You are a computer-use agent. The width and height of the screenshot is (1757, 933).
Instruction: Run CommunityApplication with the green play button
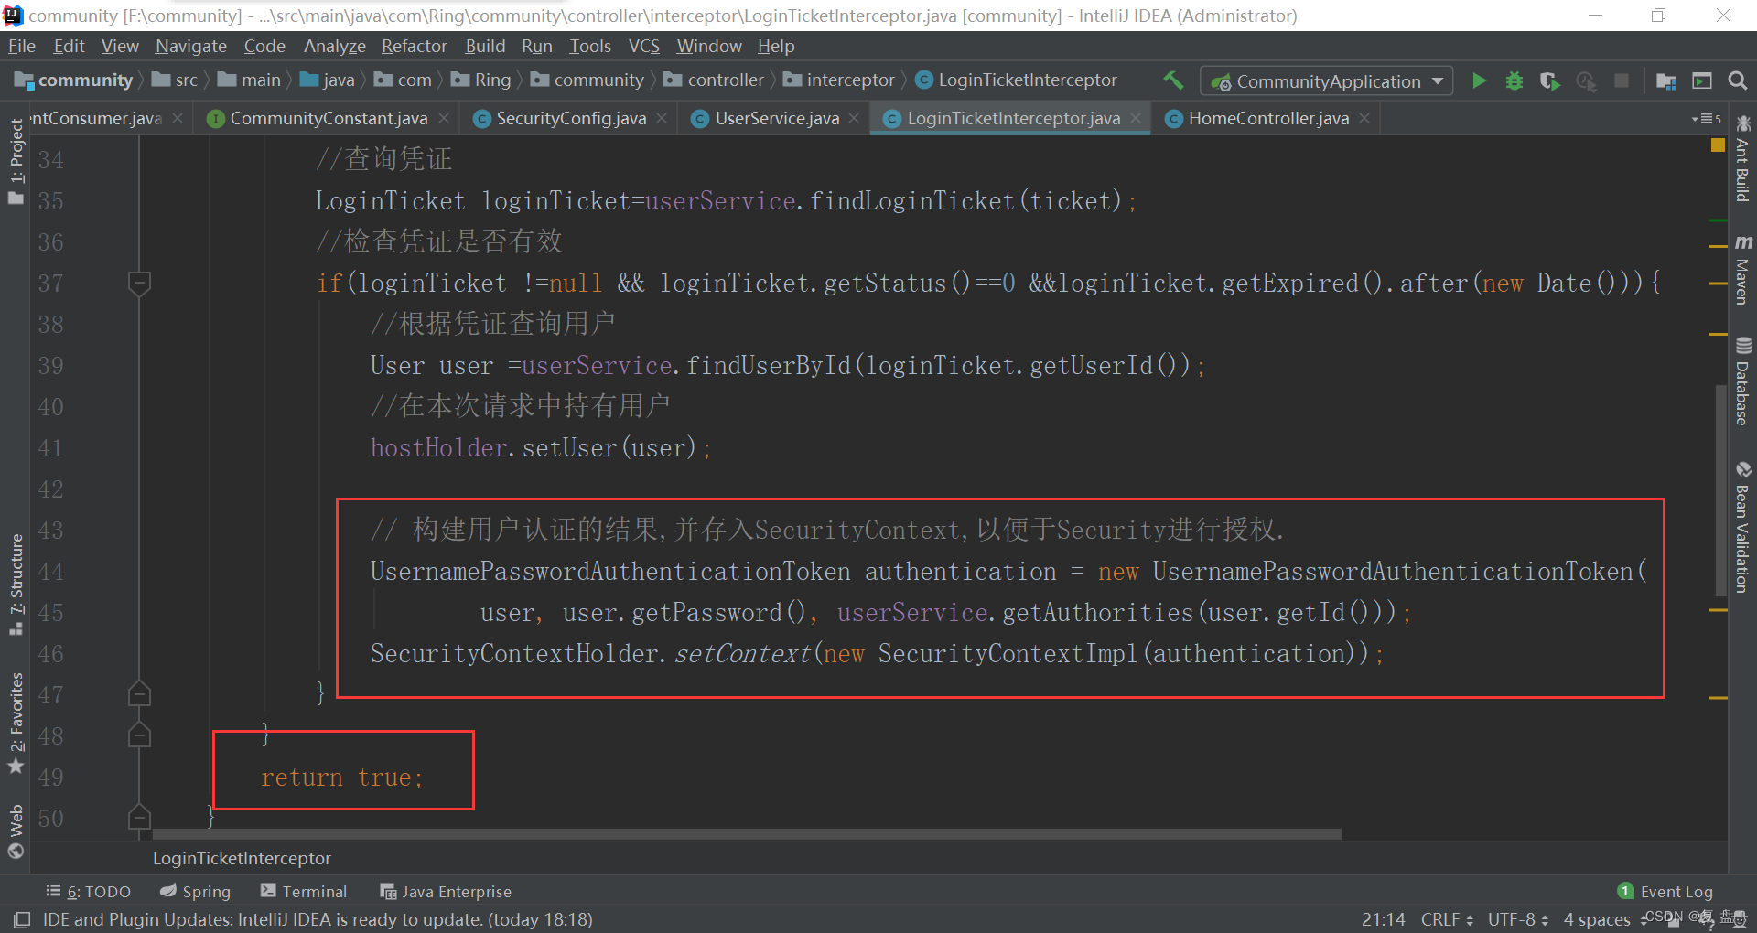[x=1479, y=80]
